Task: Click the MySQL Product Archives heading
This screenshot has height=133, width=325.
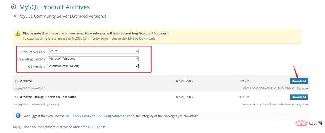Action: (x=54, y=7)
